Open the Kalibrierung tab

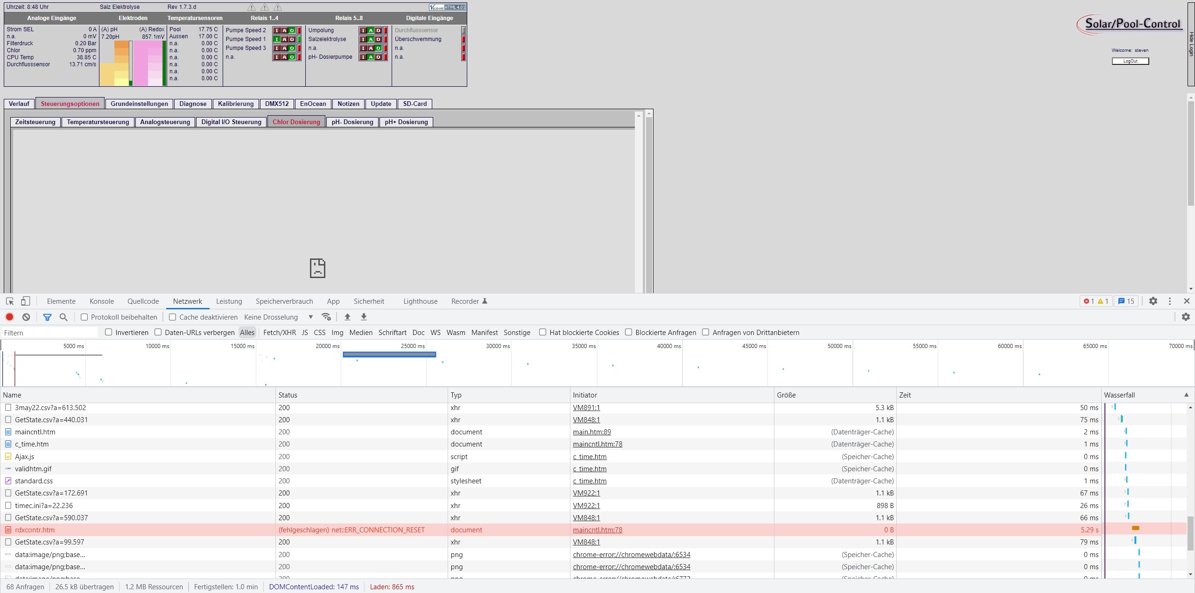point(236,104)
